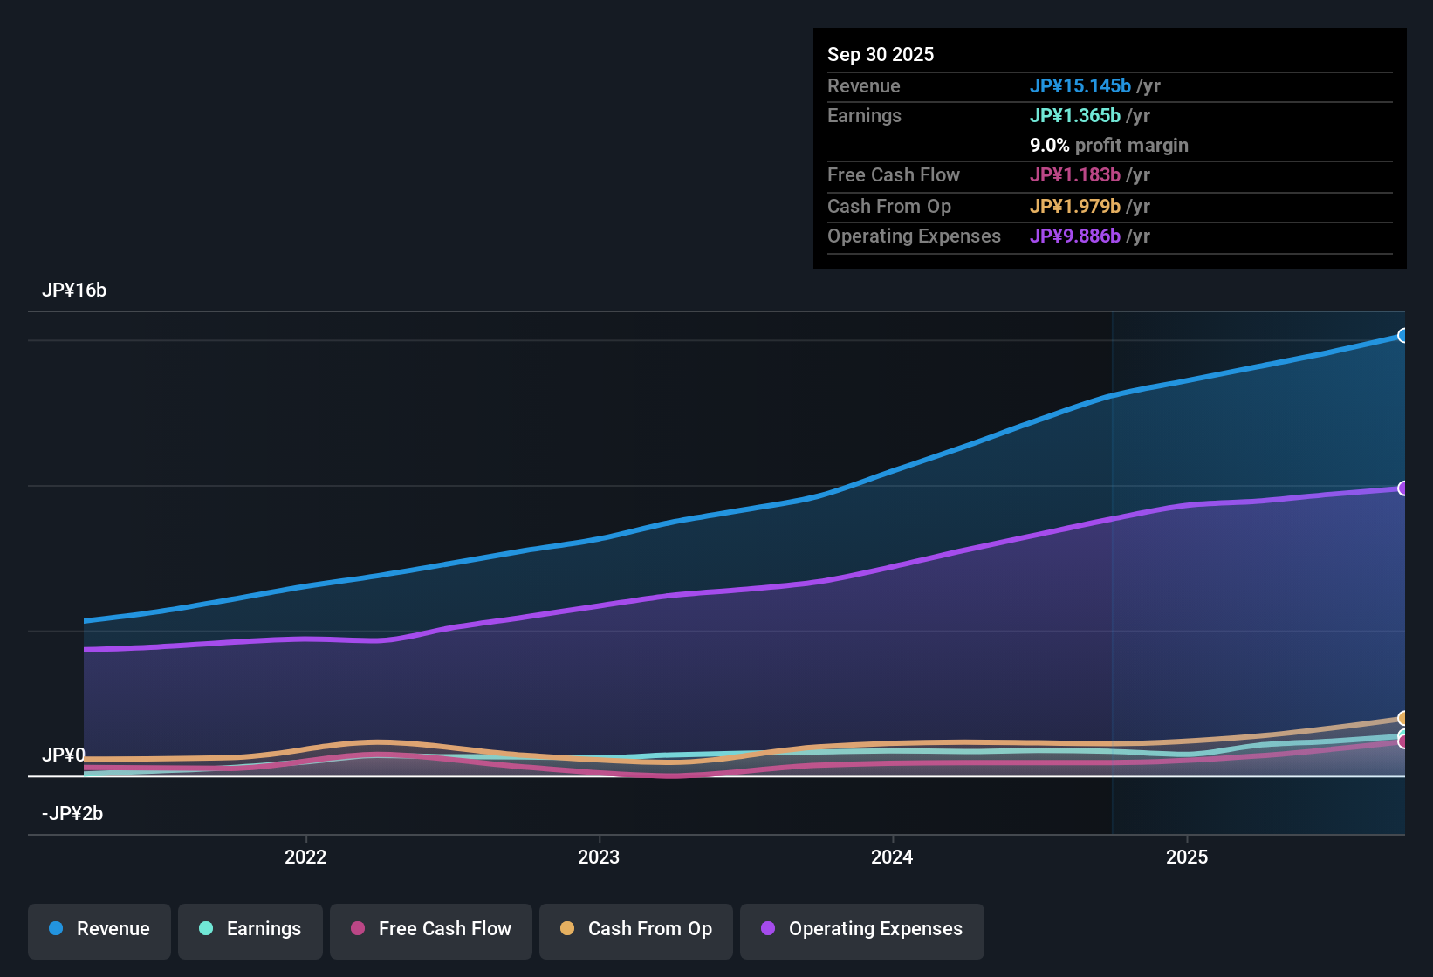Click the 9.0% profit margin text
The width and height of the screenshot is (1433, 977).
coord(1109,146)
